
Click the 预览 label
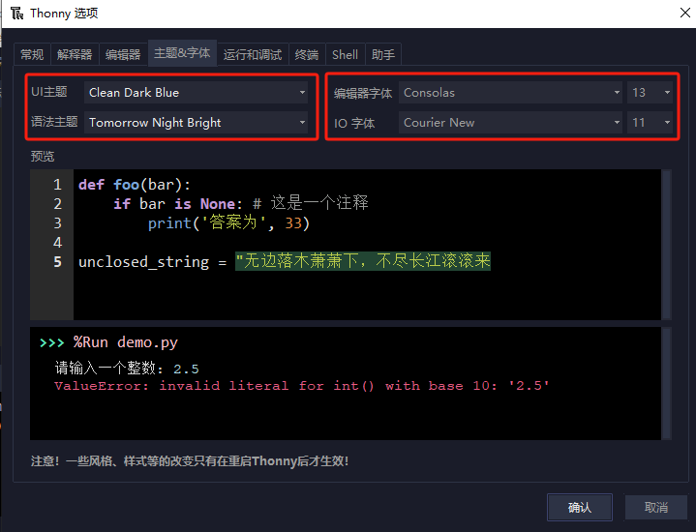[x=43, y=156]
